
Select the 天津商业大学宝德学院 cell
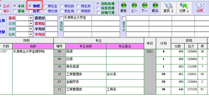(33, 72)
